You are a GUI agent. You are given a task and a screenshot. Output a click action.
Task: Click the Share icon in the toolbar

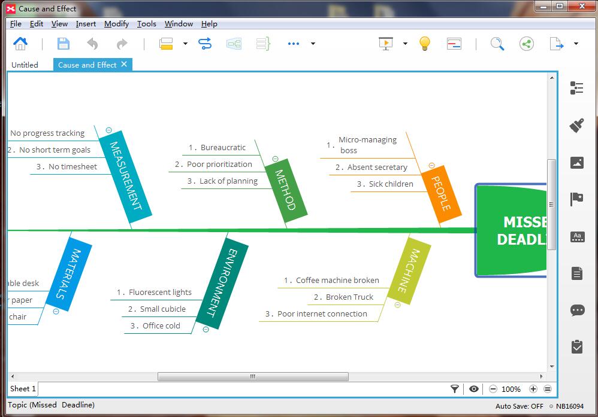point(527,44)
